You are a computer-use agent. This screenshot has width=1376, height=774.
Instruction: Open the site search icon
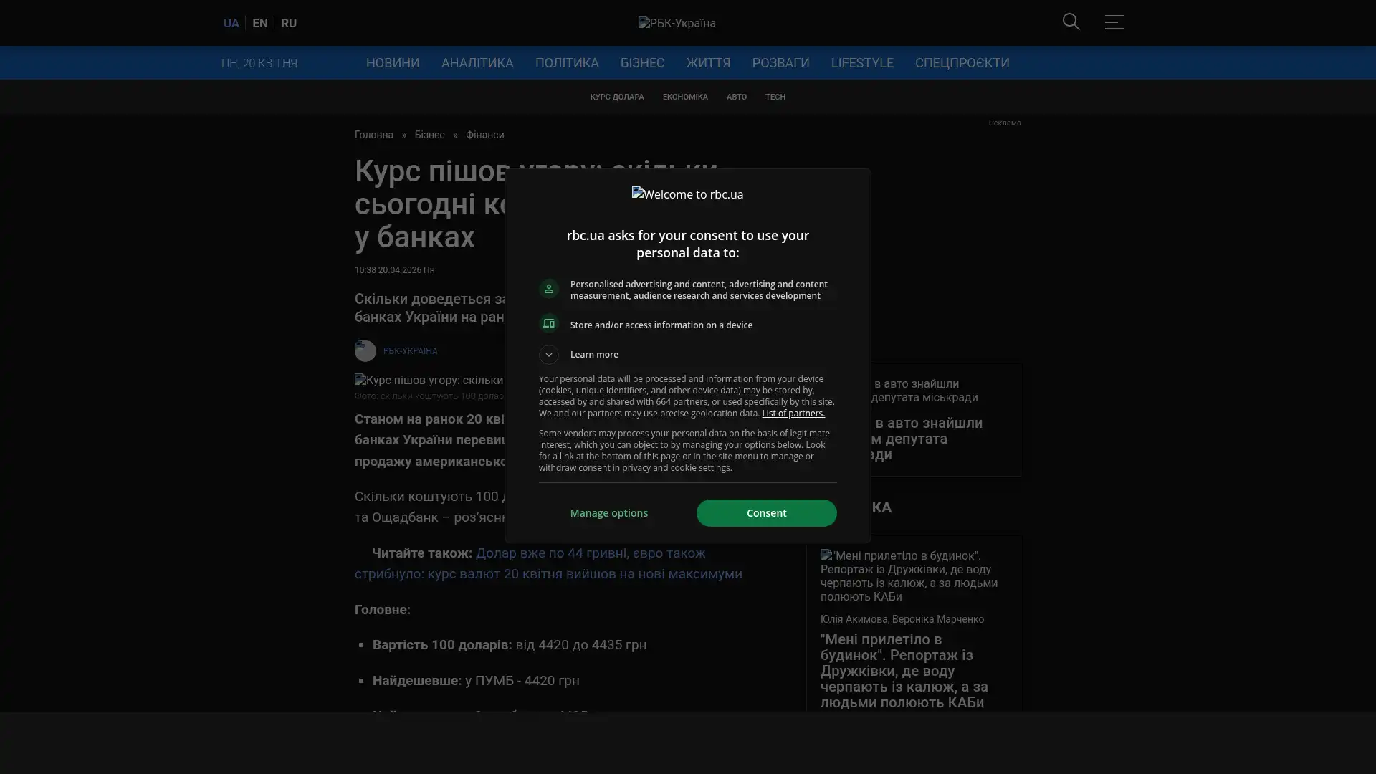tap(1071, 22)
